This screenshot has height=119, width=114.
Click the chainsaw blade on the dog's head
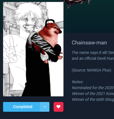coord(60,24)
